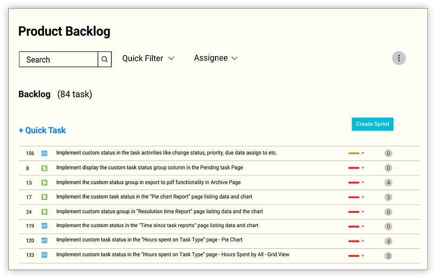Click task ID 133
Screen dimensions: 436x278
click(30, 255)
